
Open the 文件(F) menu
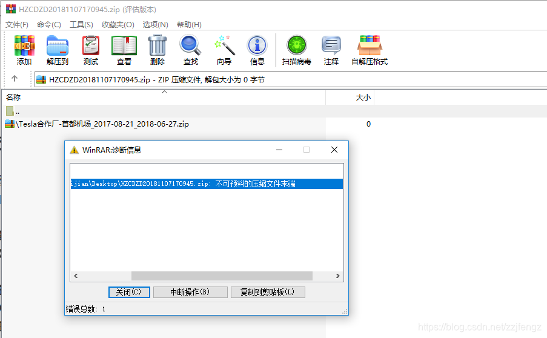point(17,24)
